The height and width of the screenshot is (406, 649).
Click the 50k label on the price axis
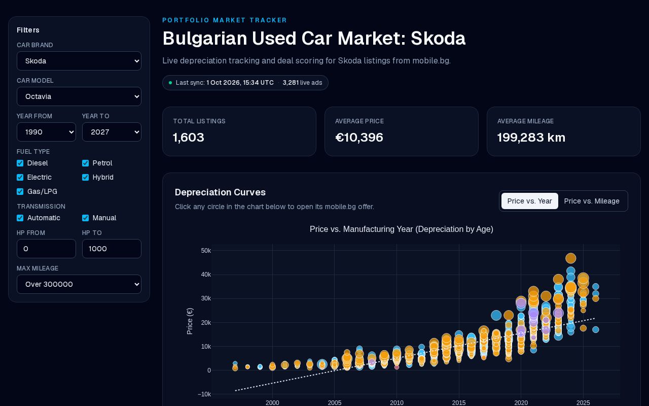(206, 251)
